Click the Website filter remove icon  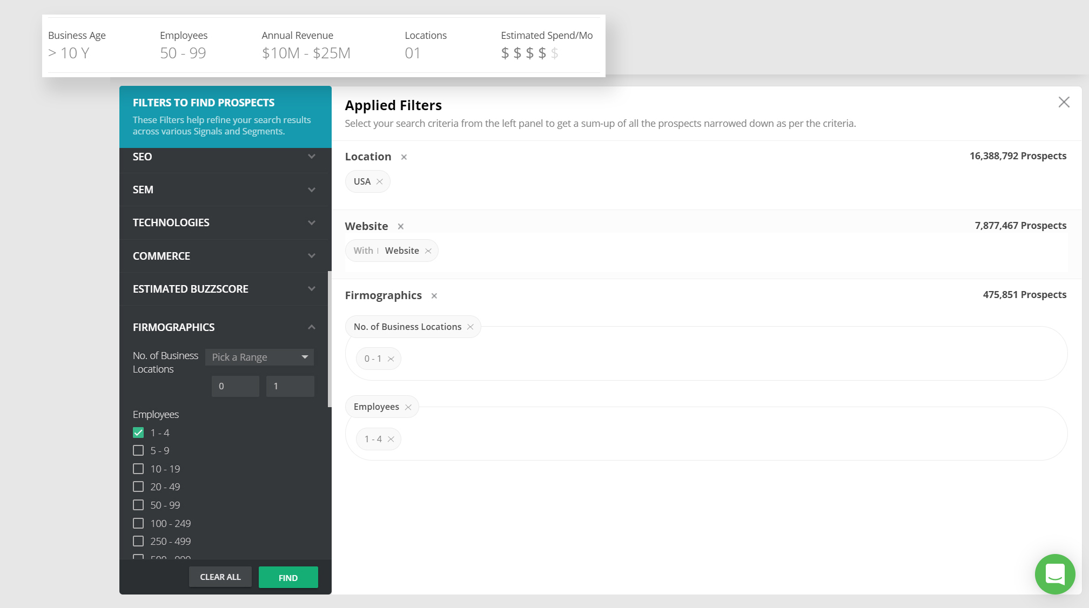tap(400, 226)
